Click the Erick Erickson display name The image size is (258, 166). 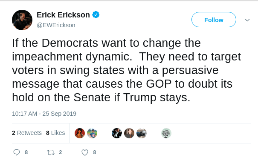click(x=63, y=15)
